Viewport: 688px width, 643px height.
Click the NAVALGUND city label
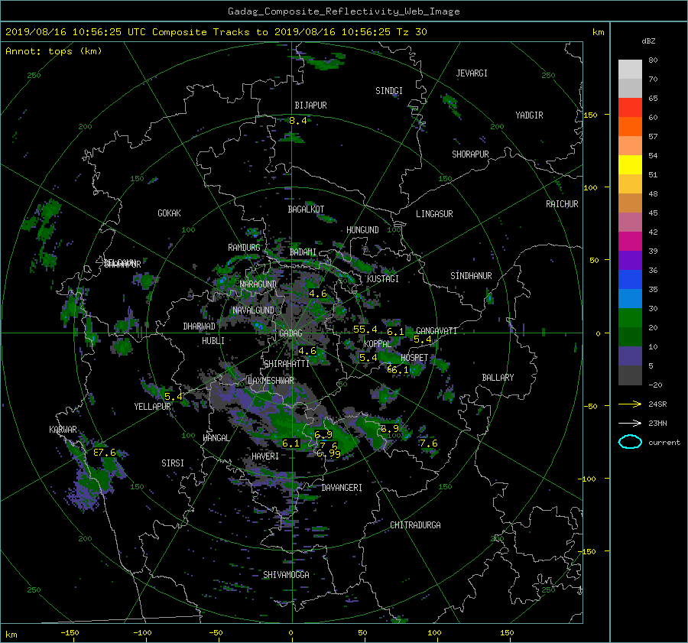253,310
